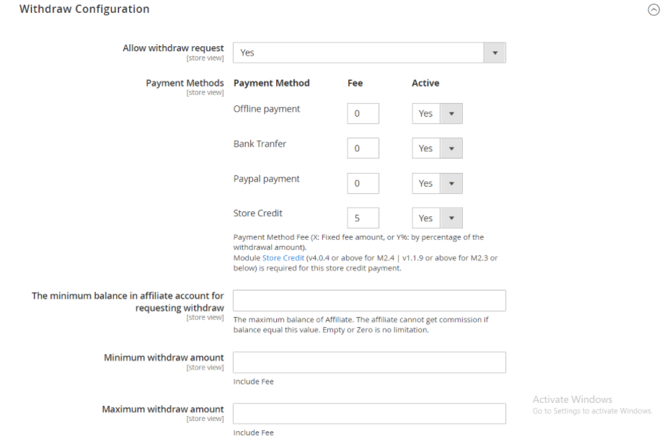This screenshot has height=439, width=664.
Task: Collapse the Withdraw Configuration section
Action: point(653,10)
